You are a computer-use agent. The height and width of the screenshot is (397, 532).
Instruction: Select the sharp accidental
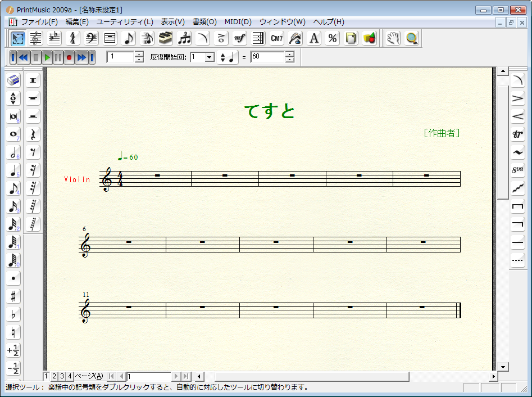pos(13,296)
